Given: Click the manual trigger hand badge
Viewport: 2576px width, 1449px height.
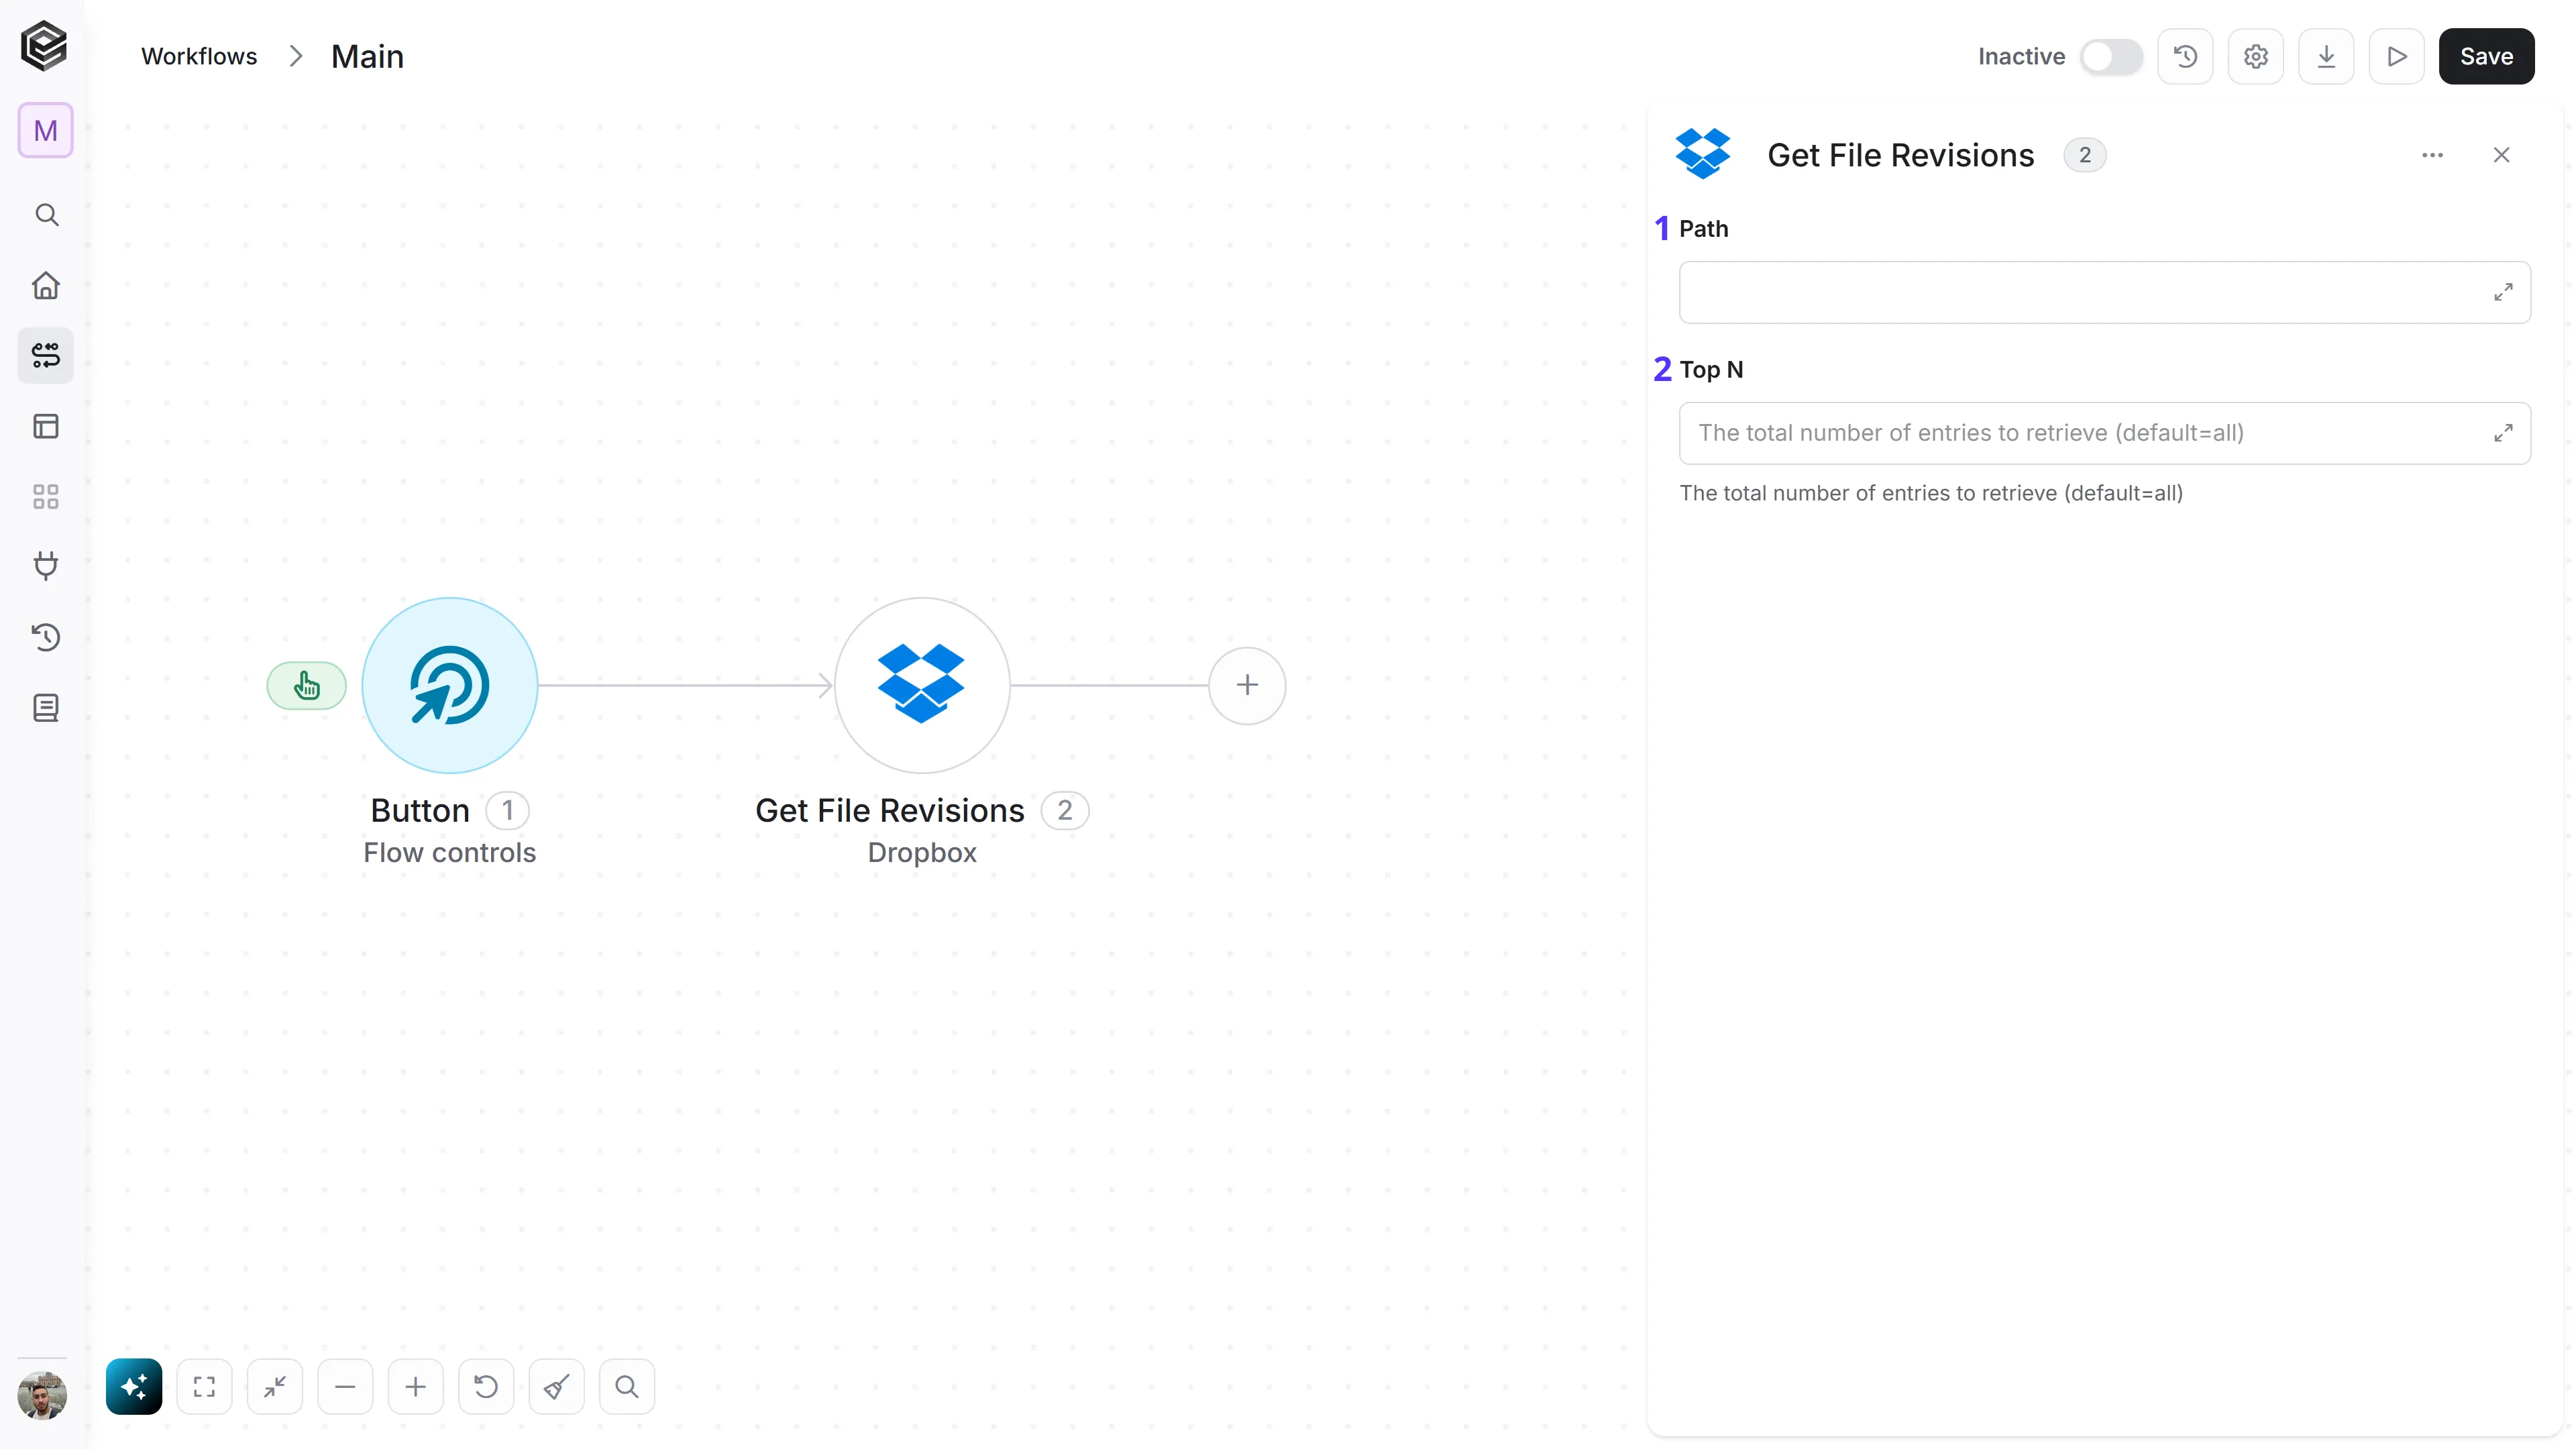Looking at the screenshot, I should coord(306,686).
